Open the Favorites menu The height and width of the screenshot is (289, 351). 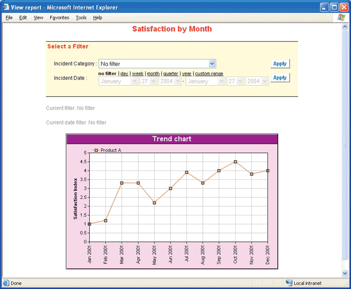point(59,18)
